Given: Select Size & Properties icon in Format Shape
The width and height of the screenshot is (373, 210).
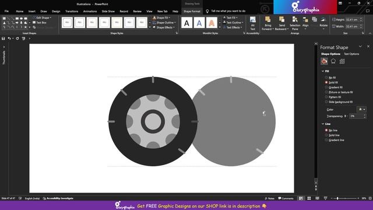Looking at the screenshot, I should (x=342, y=61).
